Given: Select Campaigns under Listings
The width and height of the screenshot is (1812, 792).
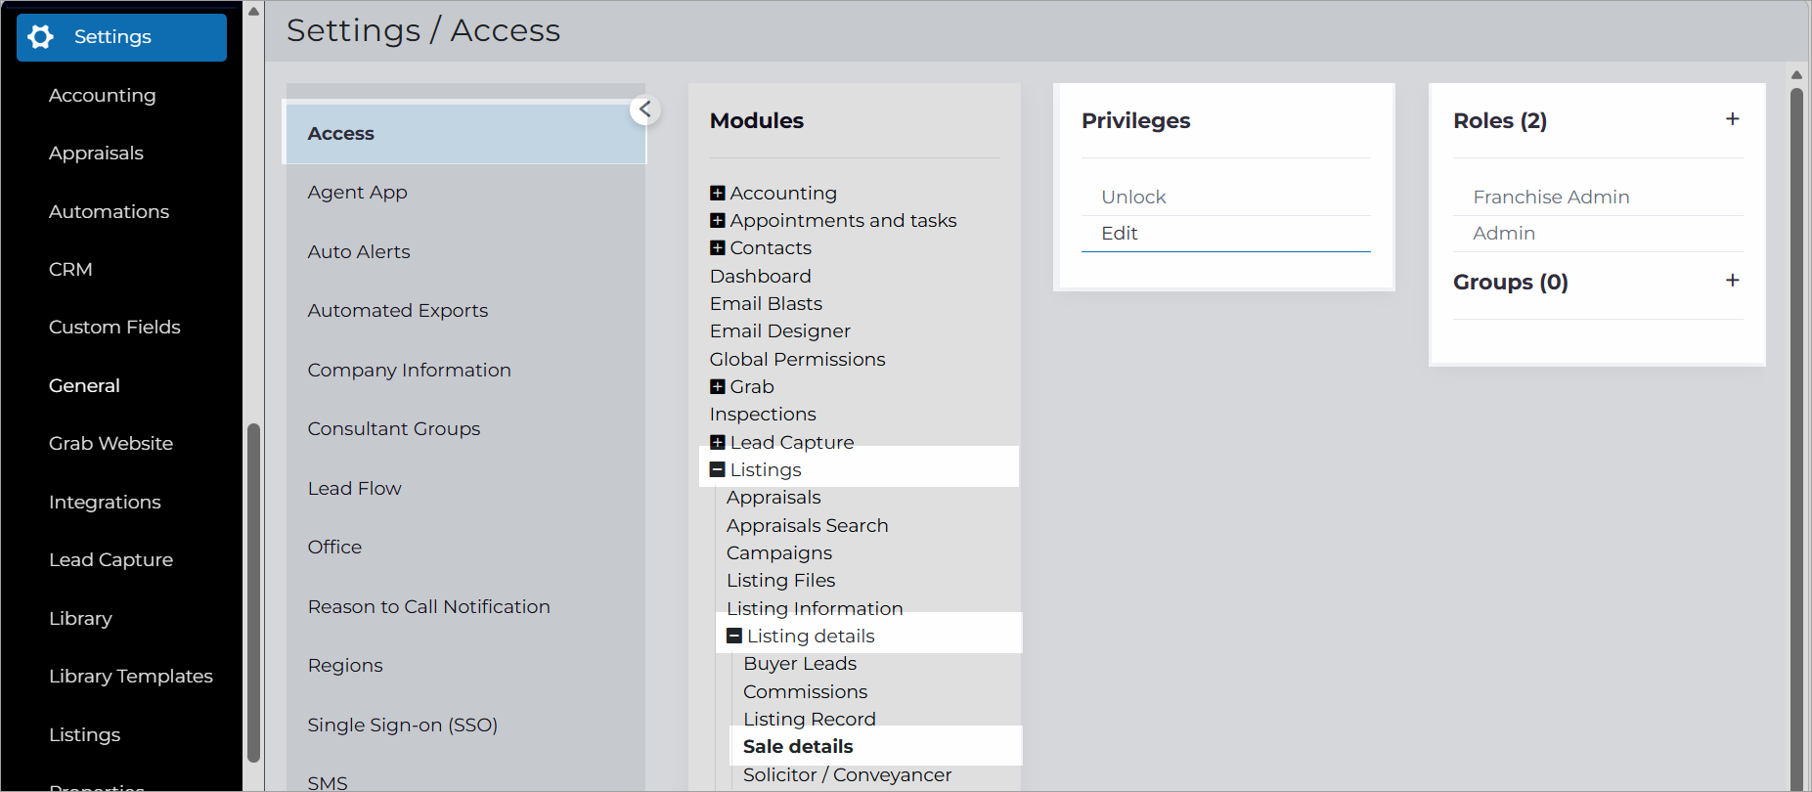Looking at the screenshot, I should coord(779,553).
